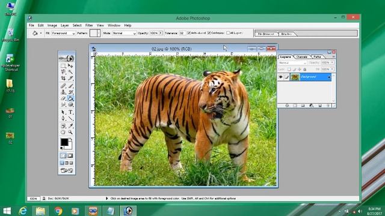This screenshot has height=216, width=385.
Task: Click the Adobe Online toolbox header
Action: (67, 58)
